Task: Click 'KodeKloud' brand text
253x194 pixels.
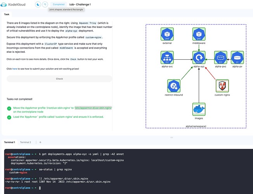Action: (17, 5)
